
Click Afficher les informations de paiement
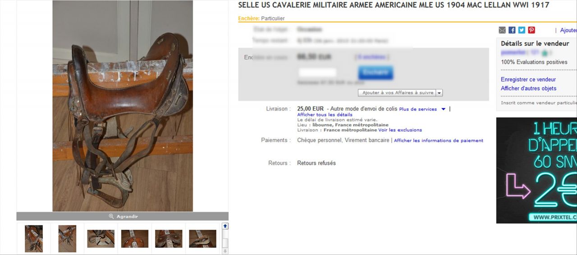[x=439, y=141]
